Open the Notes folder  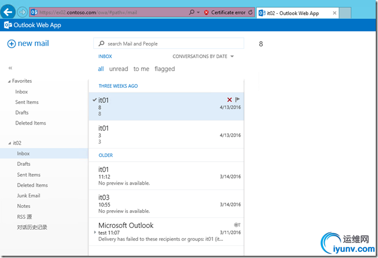pyautogui.click(x=23, y=206)
